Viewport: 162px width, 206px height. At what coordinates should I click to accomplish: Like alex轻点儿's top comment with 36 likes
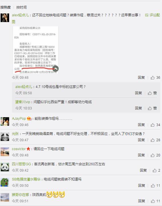(155, 78)
